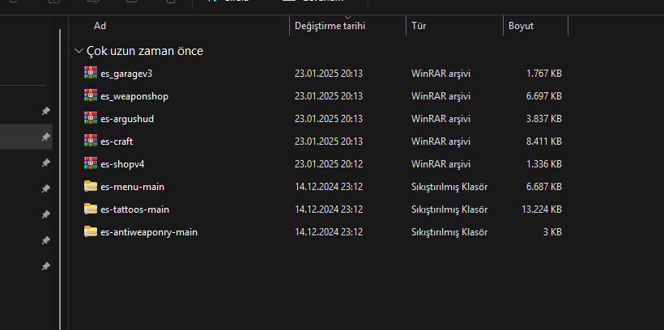
Task: Select the es_garagev3 WinRAR archive icon
Action: tap(91, 73)
